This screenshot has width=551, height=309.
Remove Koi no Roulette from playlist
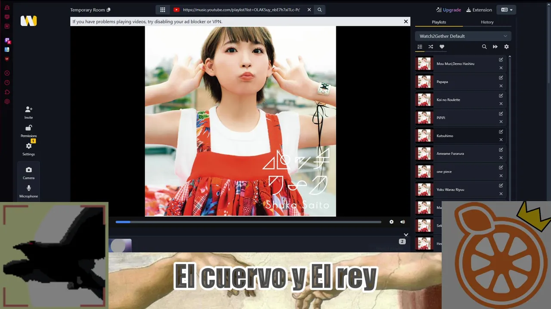click(501, 104)
